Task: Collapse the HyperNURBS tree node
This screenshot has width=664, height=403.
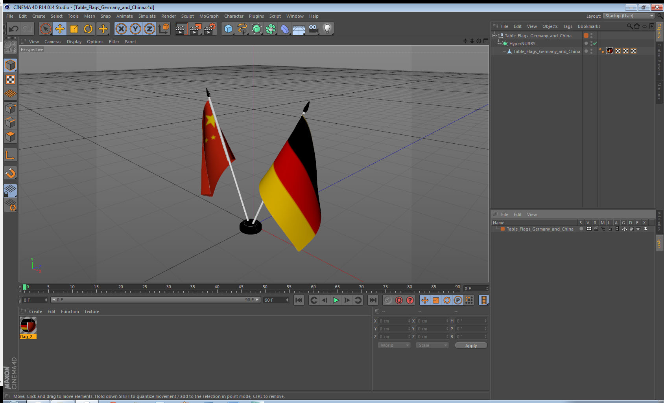Action: pos(499,43)
